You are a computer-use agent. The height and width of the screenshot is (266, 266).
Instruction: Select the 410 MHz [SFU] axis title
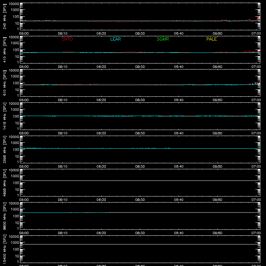click(x=4, y=50)
